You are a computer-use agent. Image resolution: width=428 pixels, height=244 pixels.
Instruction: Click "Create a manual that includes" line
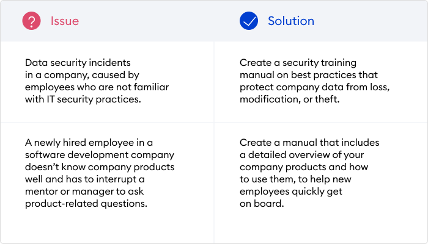click(309, 143)
